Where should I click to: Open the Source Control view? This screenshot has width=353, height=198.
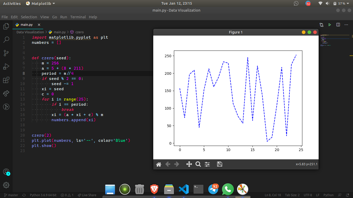(6, 53)
